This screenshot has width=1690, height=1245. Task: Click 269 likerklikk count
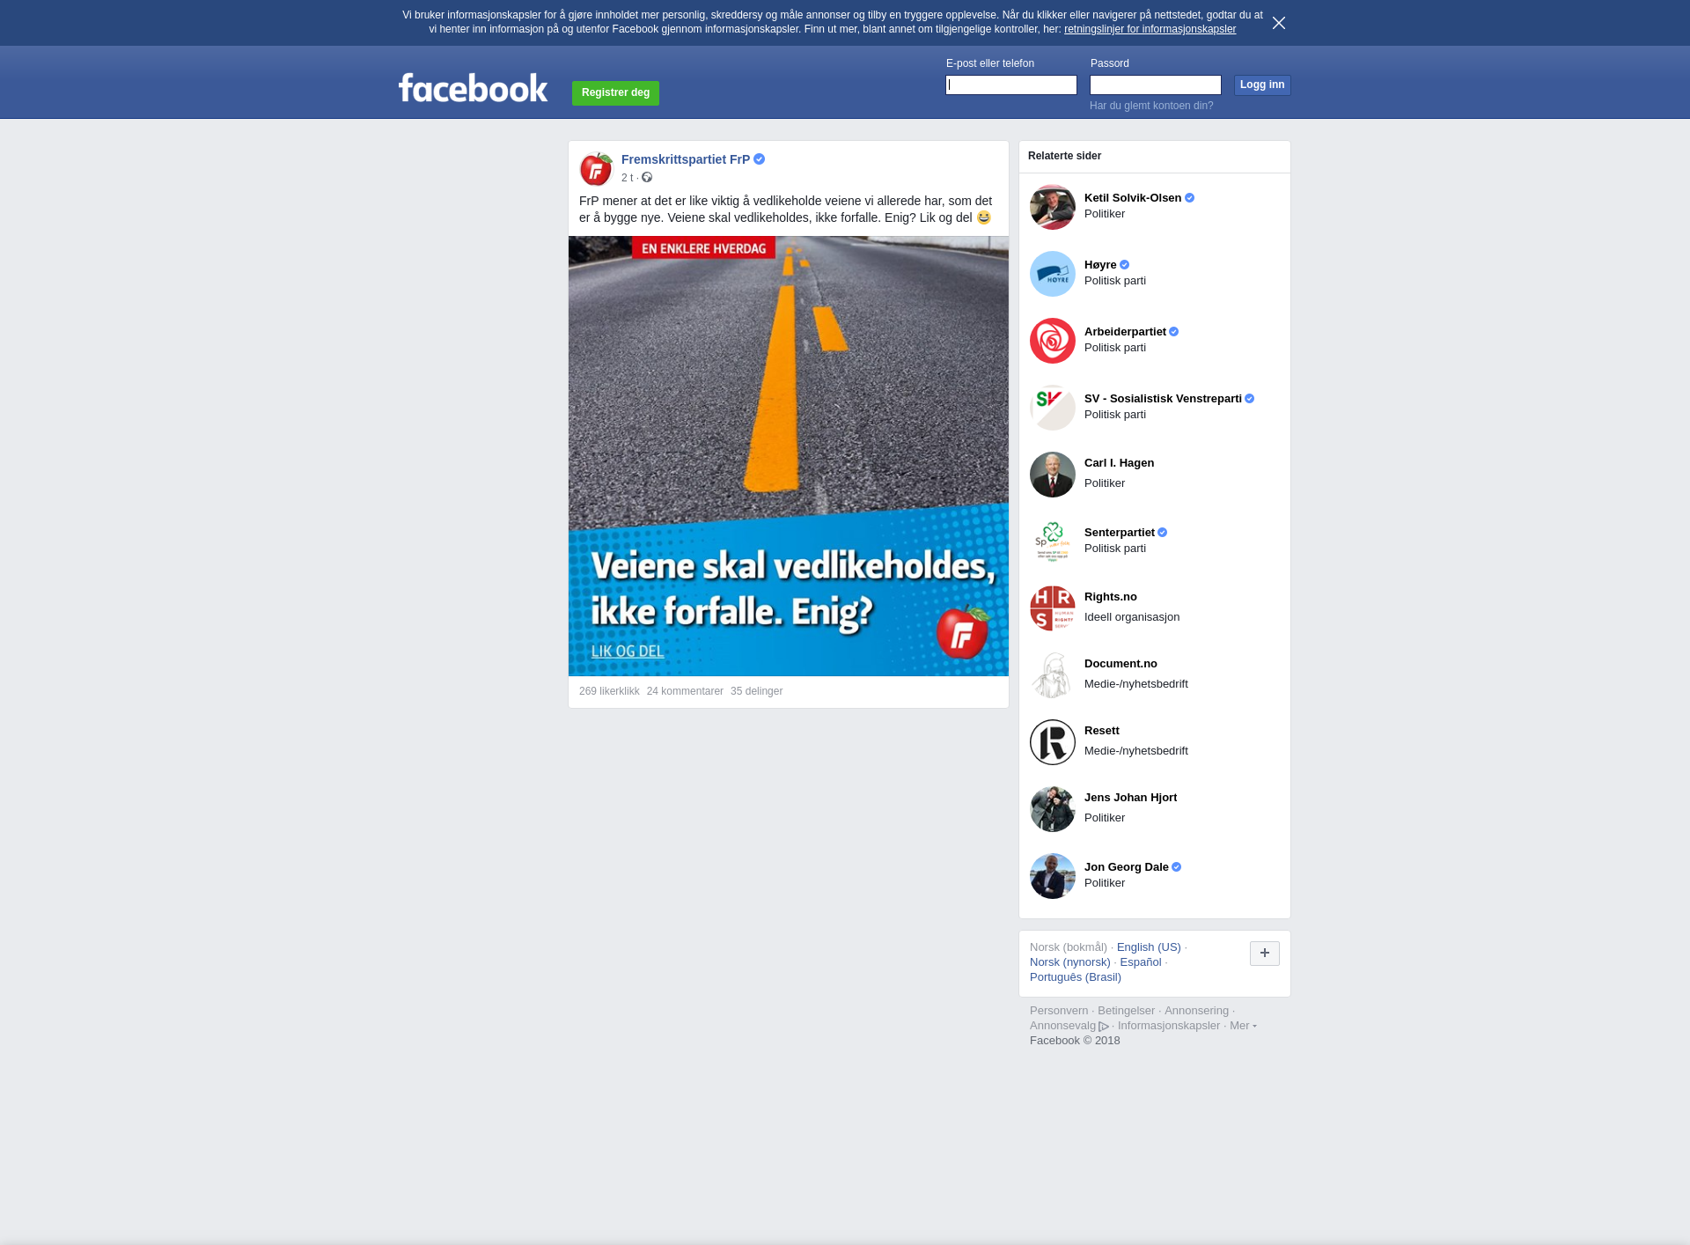[x=609, y=691]
